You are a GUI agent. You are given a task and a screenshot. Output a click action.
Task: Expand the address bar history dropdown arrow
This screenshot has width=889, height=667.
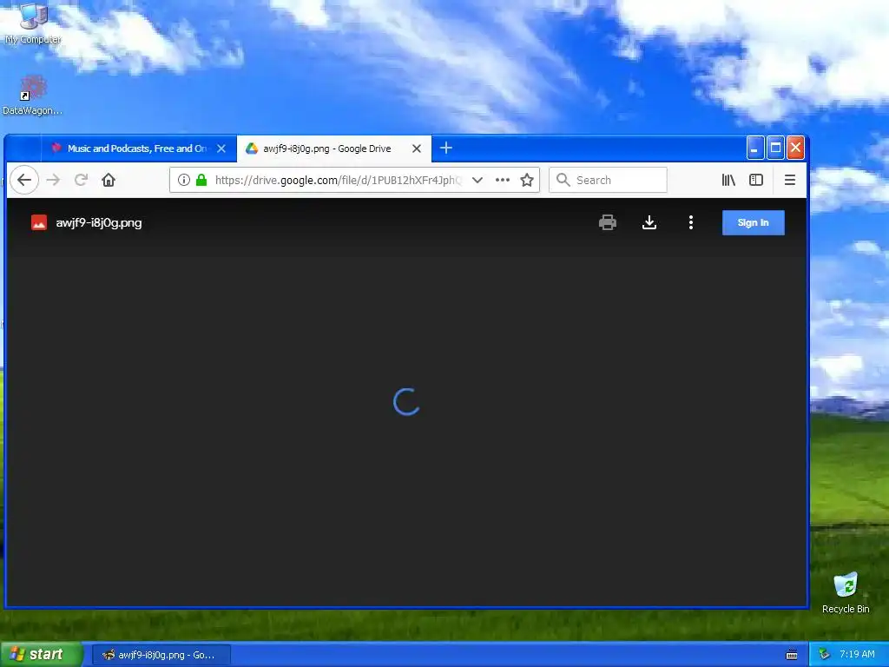(x=477, y=180)
